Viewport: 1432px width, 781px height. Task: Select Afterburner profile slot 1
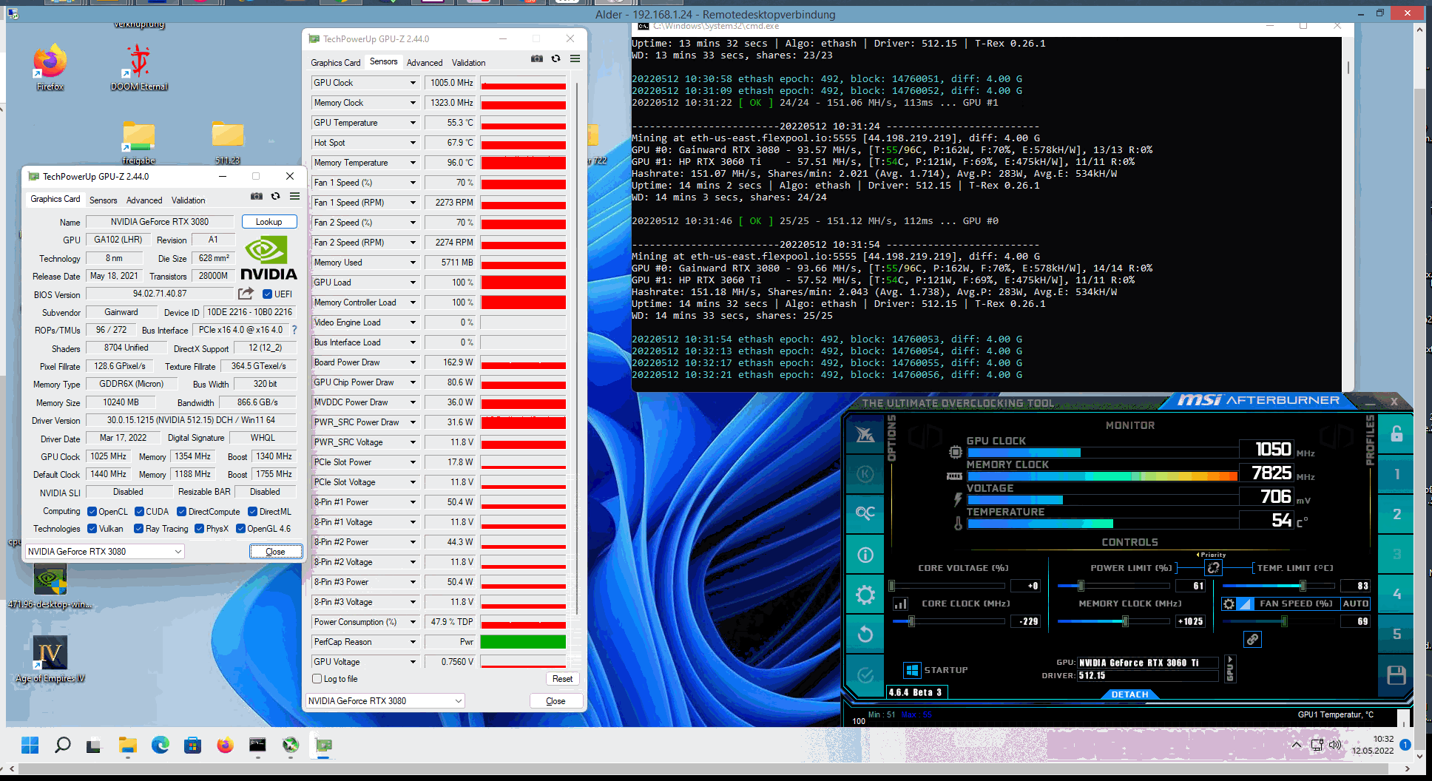click(1396, 474)
